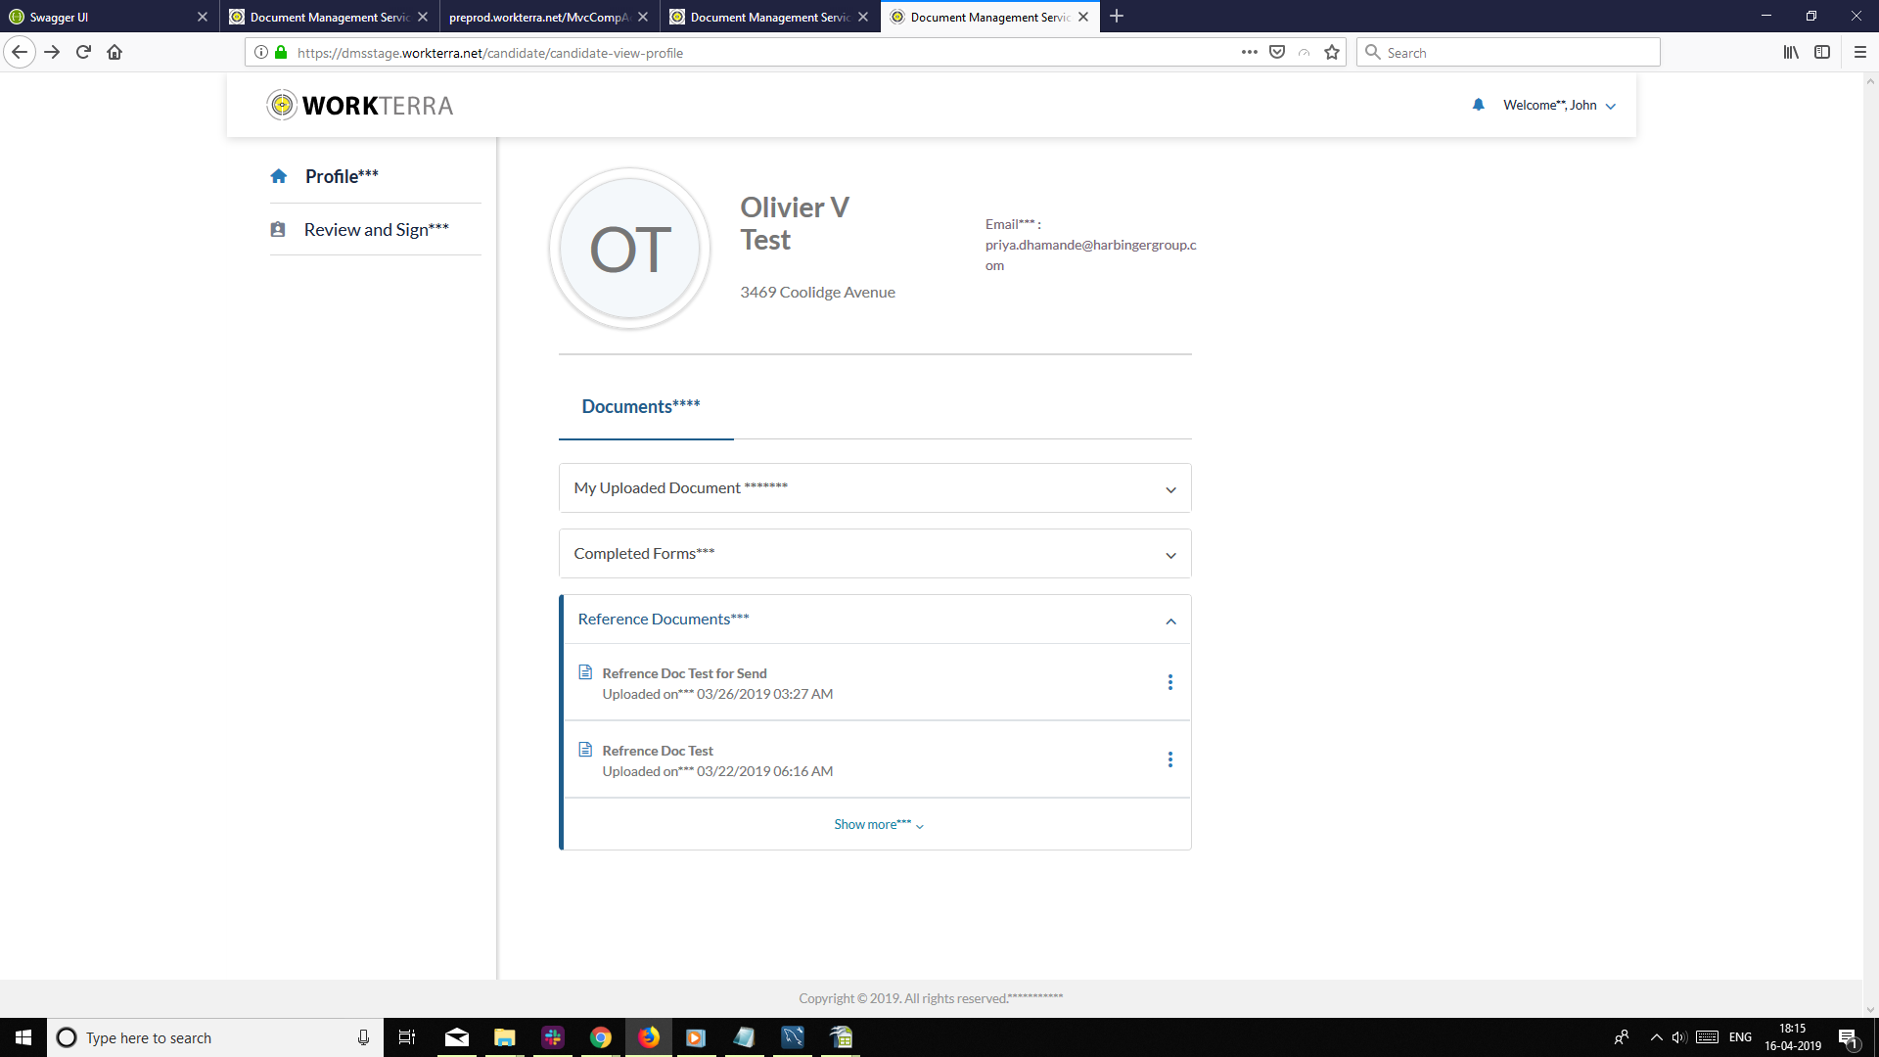The height and width of the screenshot is (1057, 1879).
Task: Open the Firefox library icon
Action: (x=1791, y=52)
